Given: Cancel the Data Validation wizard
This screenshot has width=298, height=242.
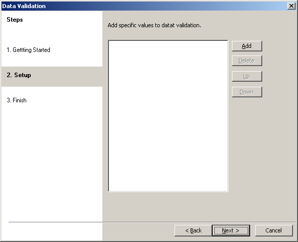Looking at the screenshot, I should coord(274,230).
